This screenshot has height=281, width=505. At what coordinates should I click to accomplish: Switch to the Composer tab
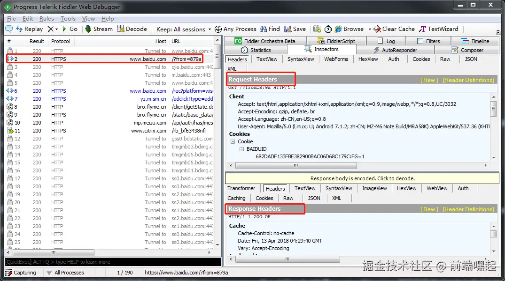tap(467, 50)
